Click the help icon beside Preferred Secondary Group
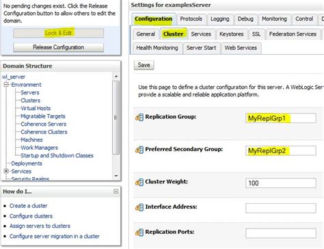Image resolution: width=324 pixels, height=249 pixels. pyautogui.click(x=139, y=150)
